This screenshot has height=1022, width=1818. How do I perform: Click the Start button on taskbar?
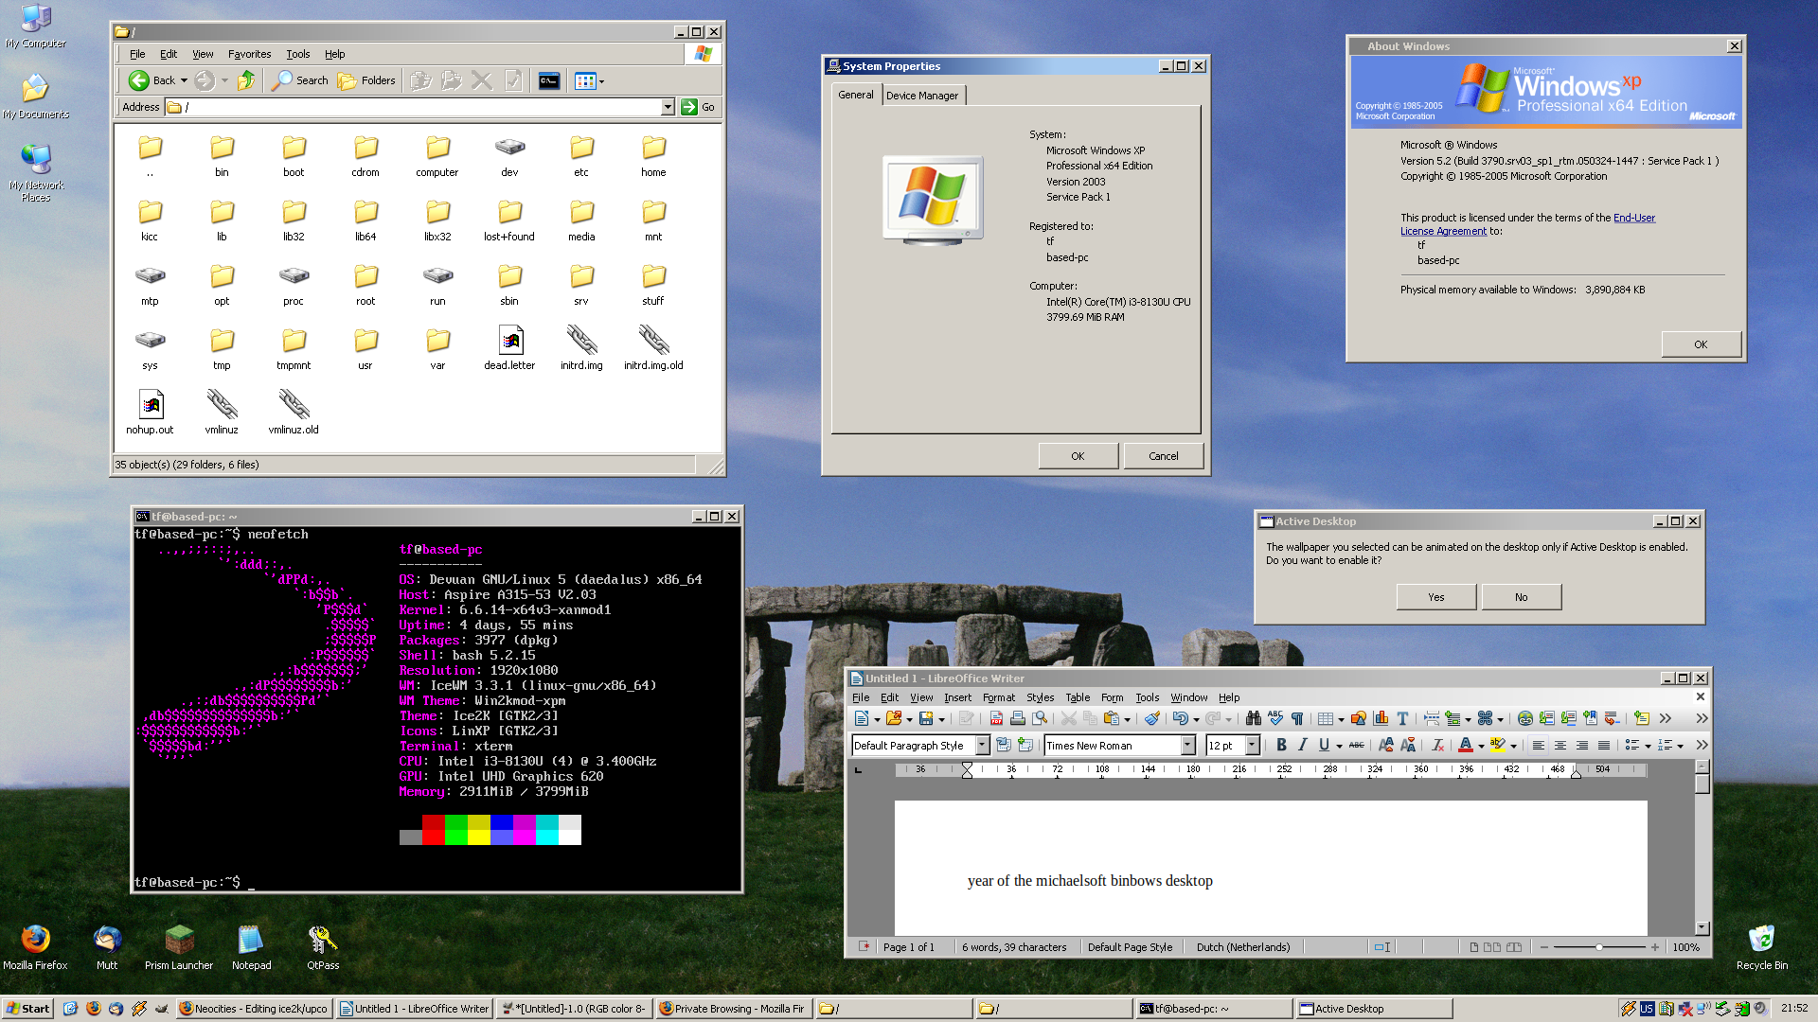point(28,1009)
